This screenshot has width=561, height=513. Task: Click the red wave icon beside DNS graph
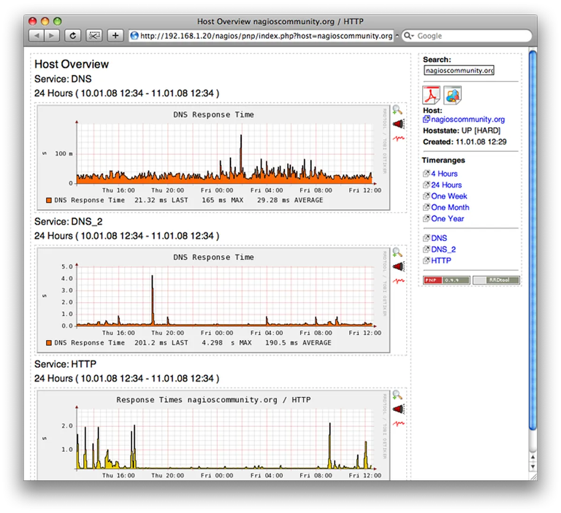click(398, 138)
